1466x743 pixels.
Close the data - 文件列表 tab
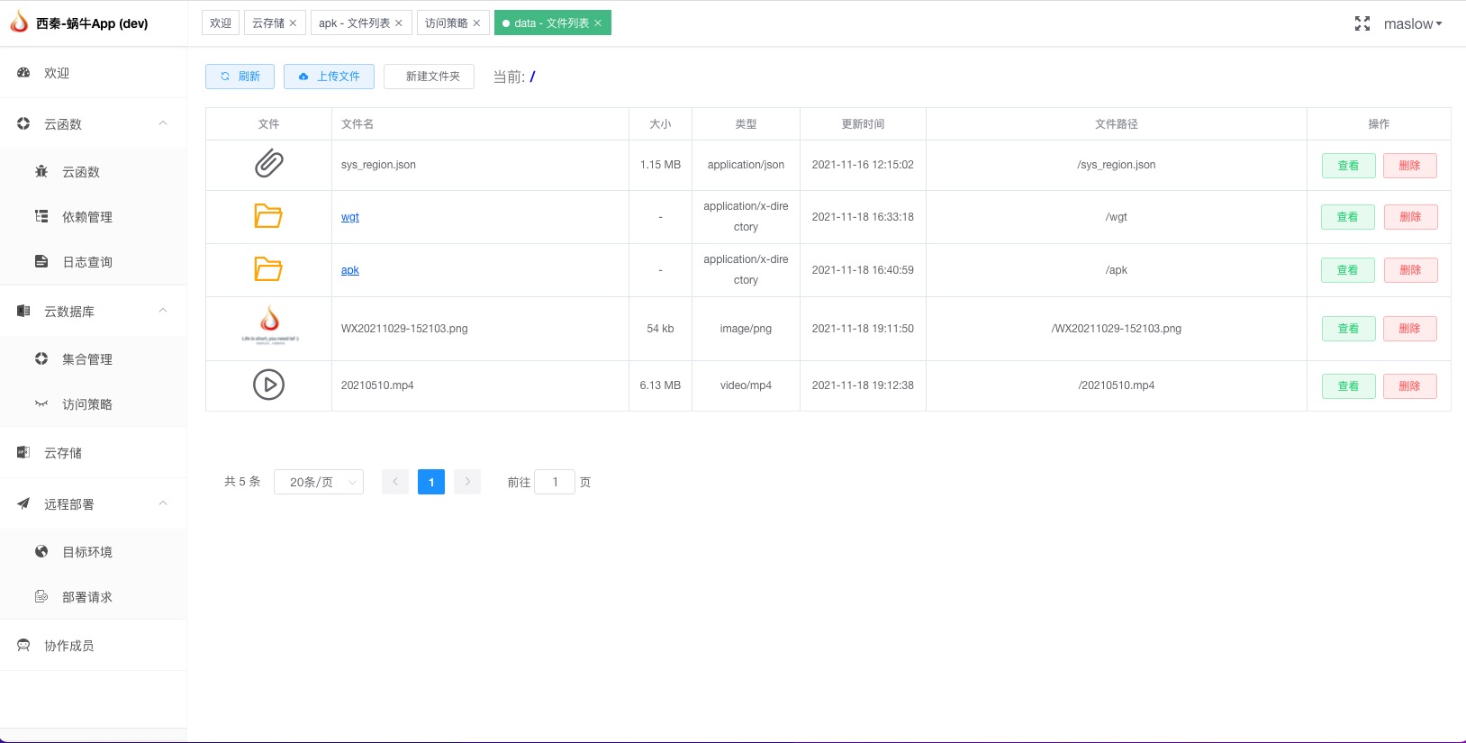point(598,23)
